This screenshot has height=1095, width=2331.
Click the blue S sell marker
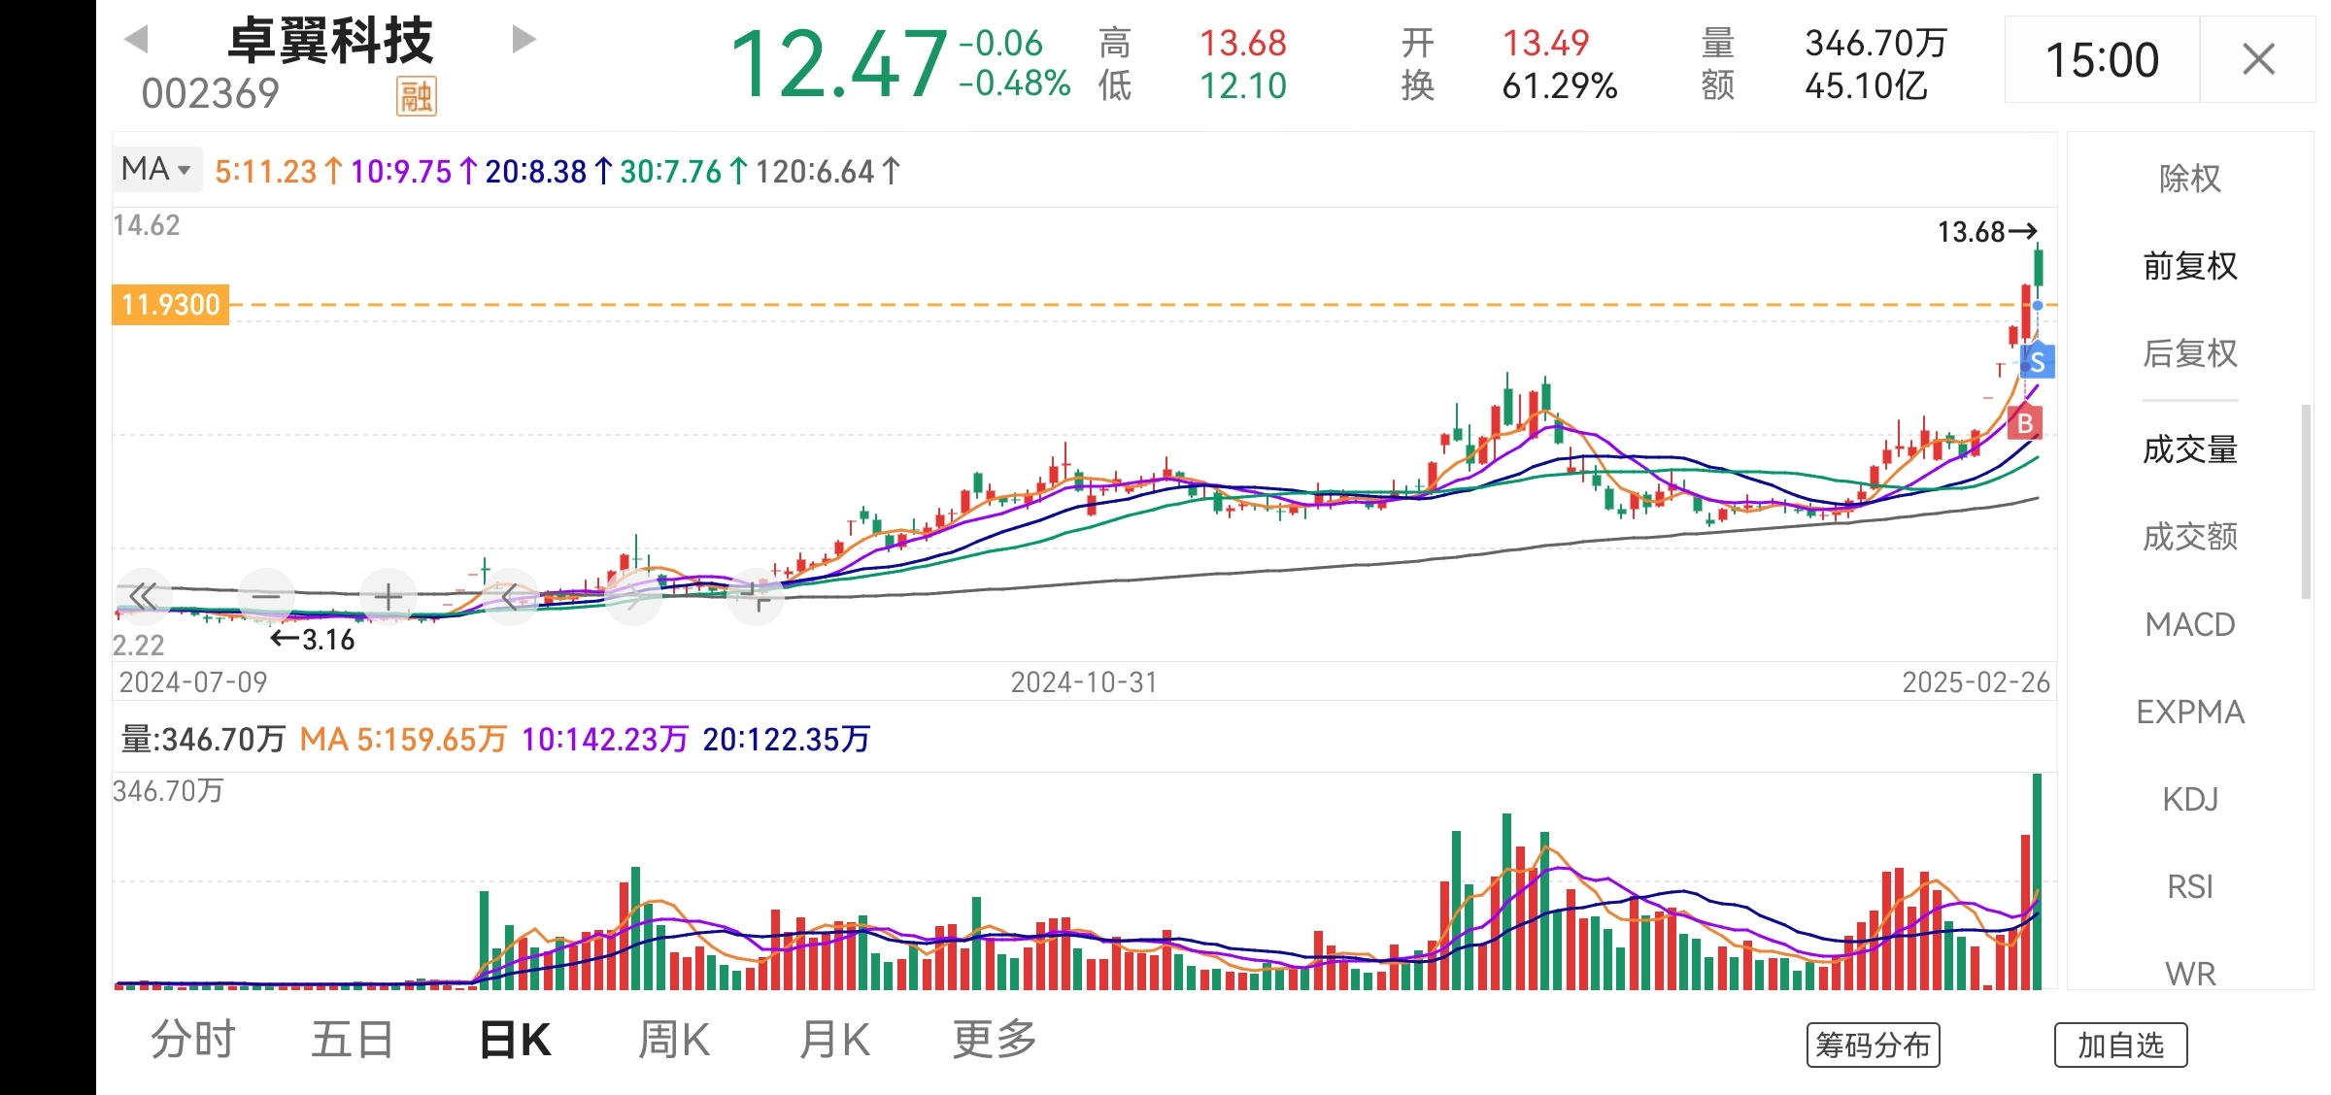2037,362
